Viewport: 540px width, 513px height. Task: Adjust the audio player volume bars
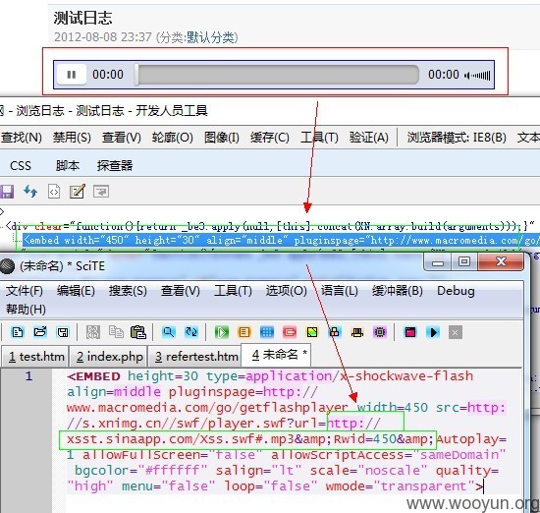coord(477,75)
